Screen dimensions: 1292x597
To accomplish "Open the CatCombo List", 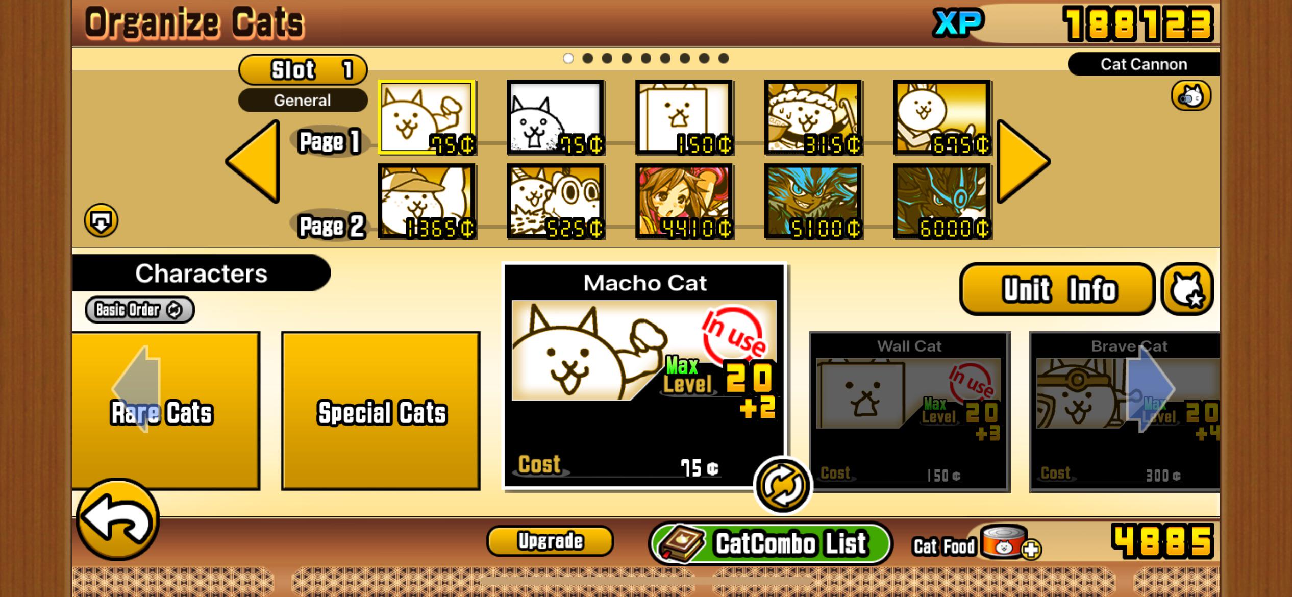I will [x=770, y=543].
